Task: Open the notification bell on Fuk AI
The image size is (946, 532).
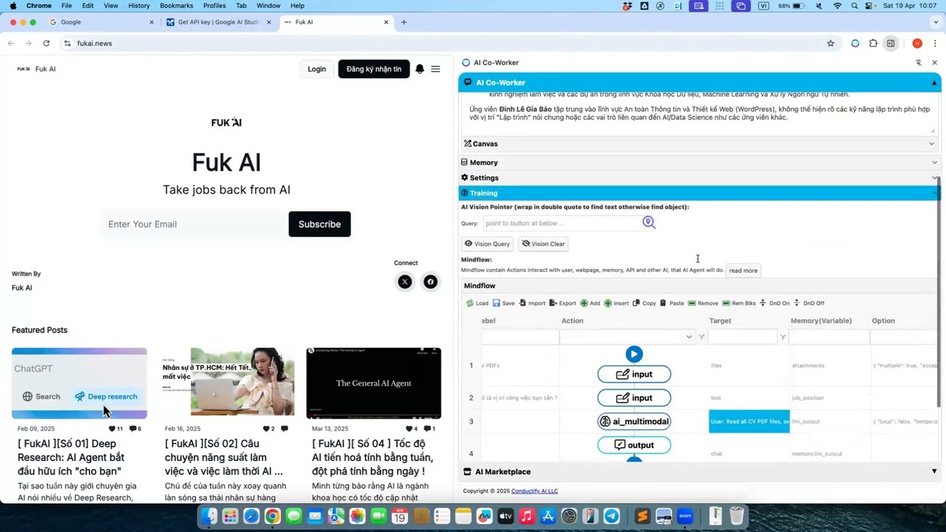Action: pyautogui.click(x=420, y=69)
